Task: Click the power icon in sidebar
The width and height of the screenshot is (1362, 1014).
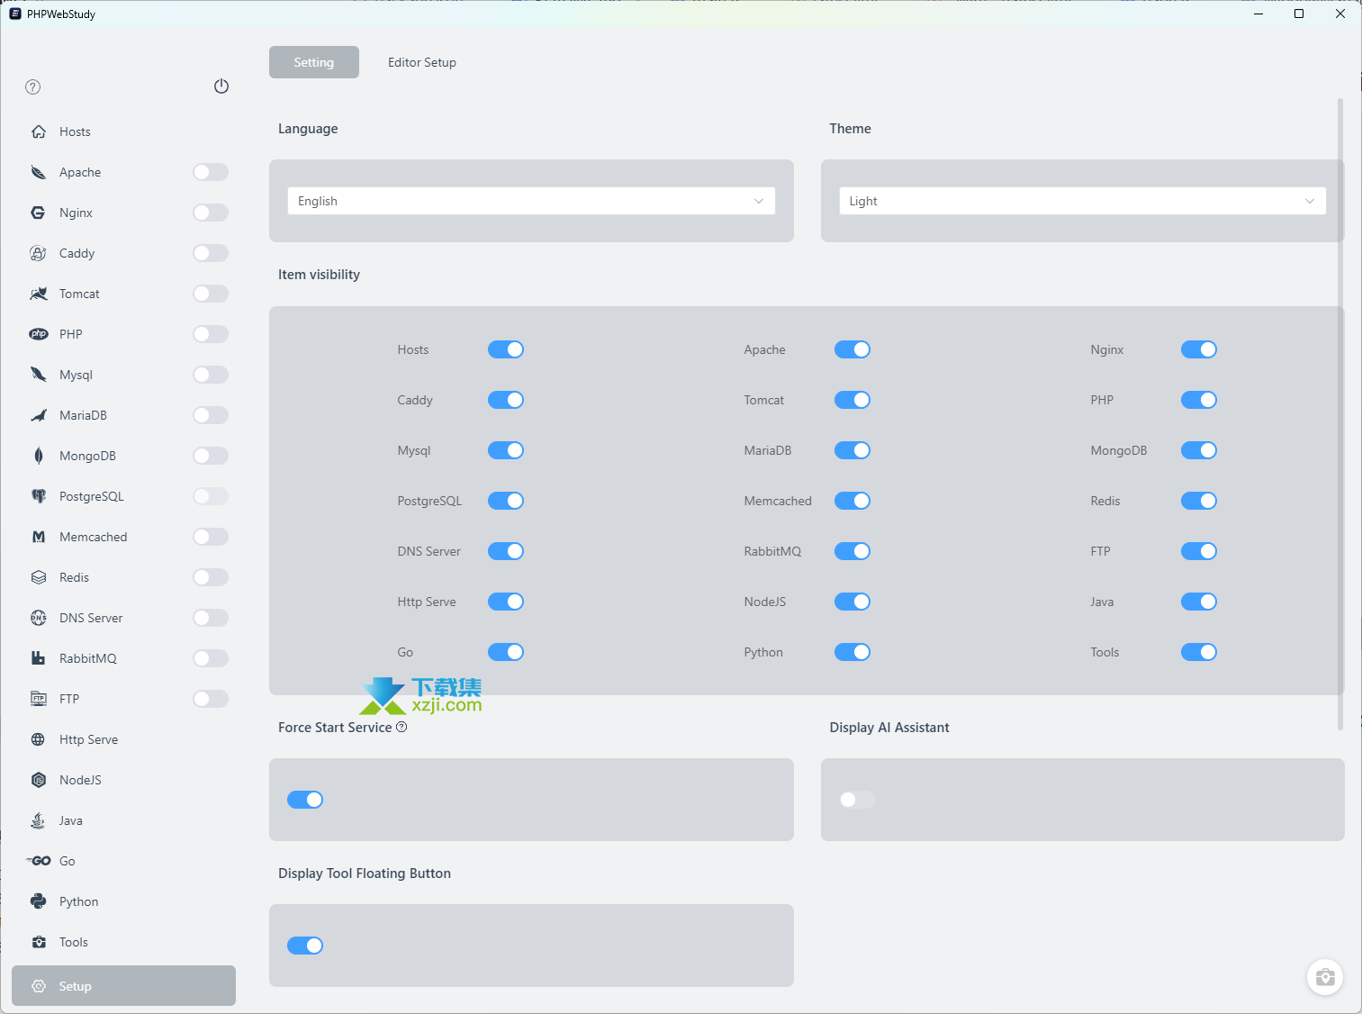Action: click(221, 86)
